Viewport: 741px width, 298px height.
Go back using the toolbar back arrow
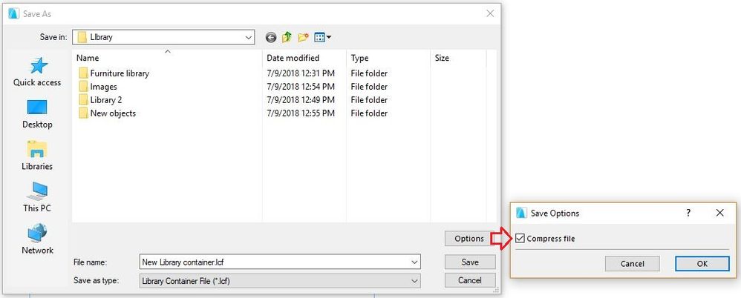click(271, 37)
